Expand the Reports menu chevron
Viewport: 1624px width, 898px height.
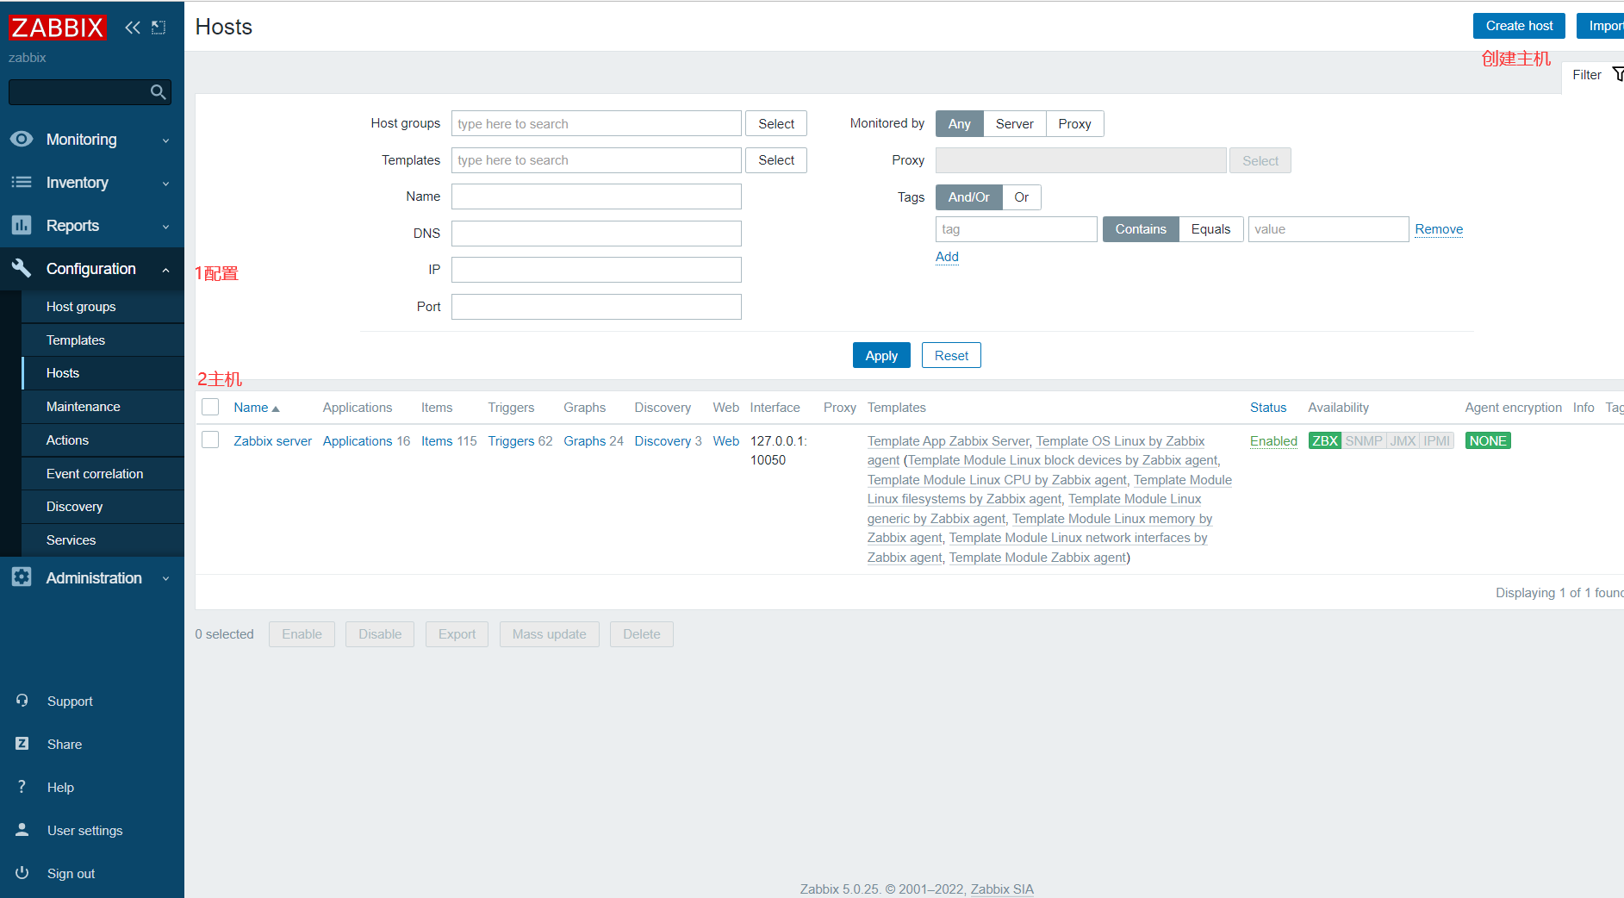(x=166, y=227)
